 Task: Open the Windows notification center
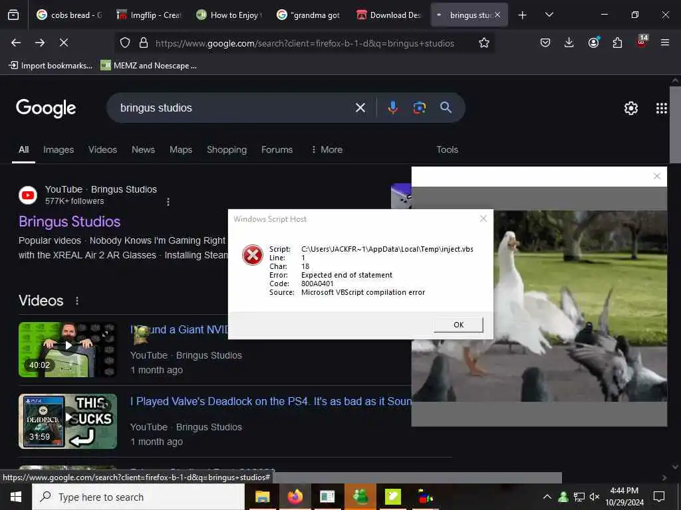(659, 497)
